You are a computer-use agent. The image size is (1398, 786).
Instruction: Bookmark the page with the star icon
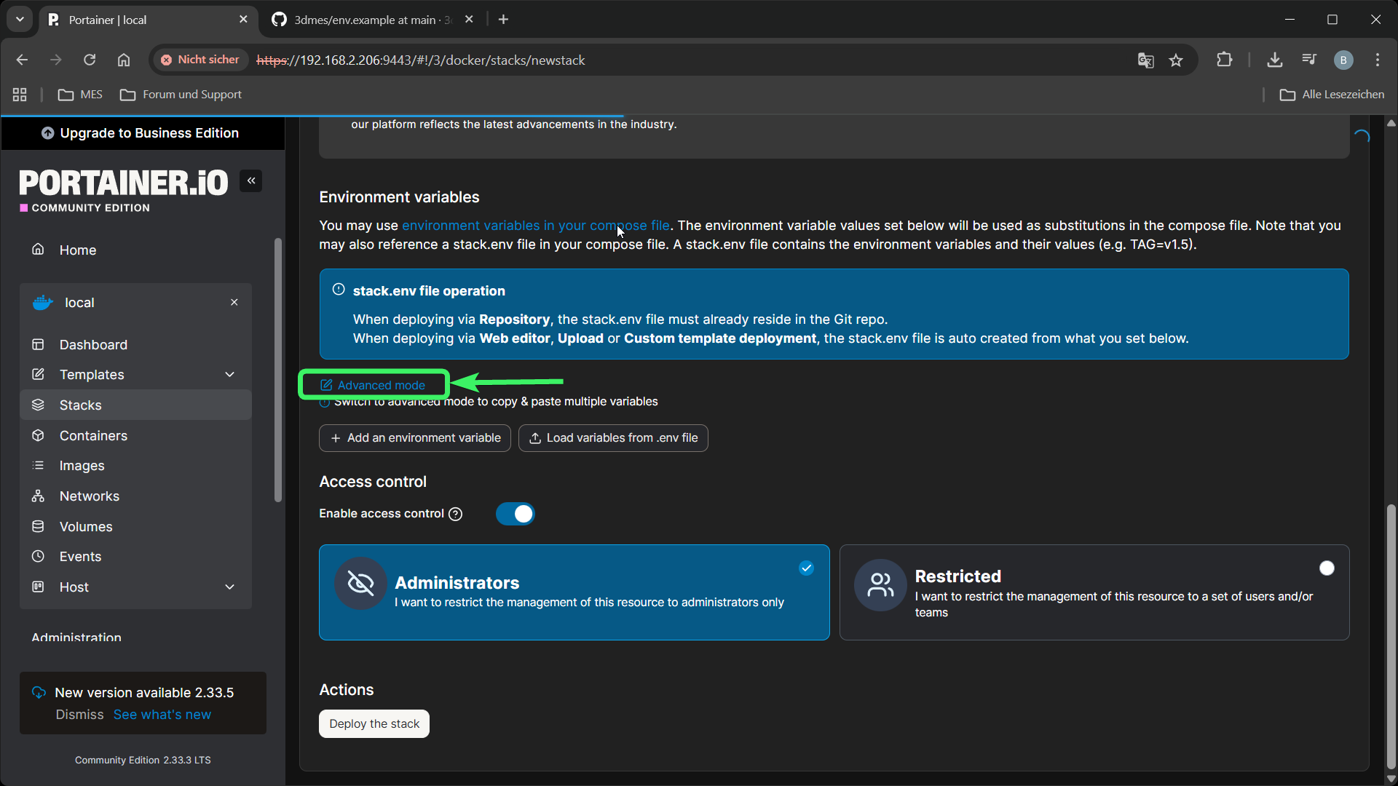click(x=1176, y=60)
